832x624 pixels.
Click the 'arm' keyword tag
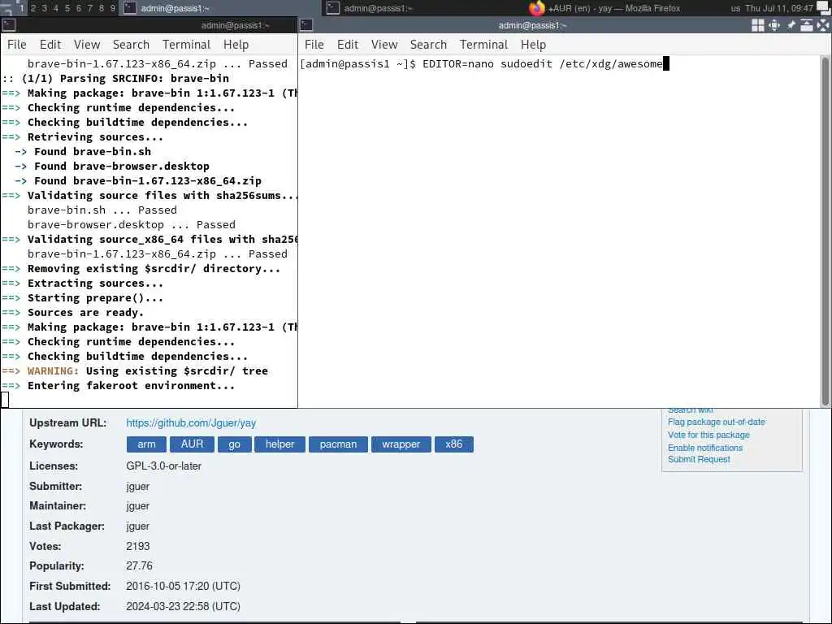click(x=146, y=444)
